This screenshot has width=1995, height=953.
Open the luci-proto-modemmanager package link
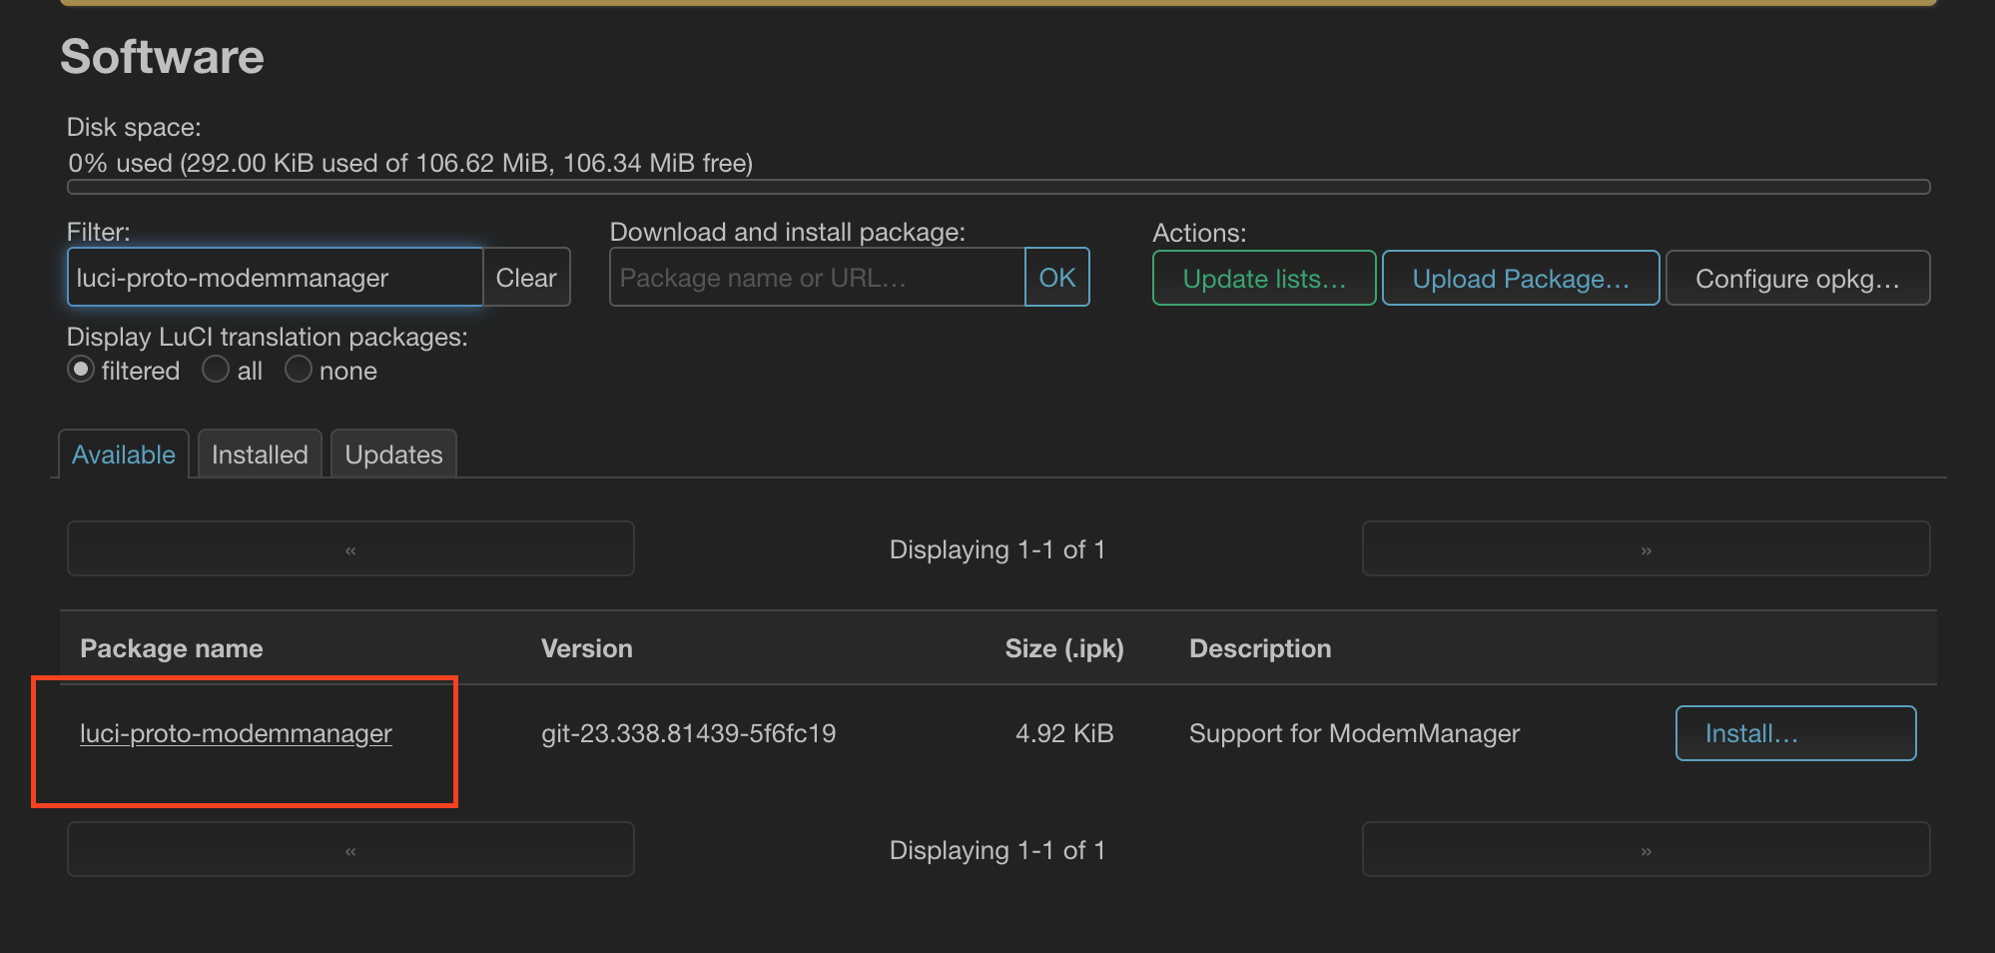236,733
